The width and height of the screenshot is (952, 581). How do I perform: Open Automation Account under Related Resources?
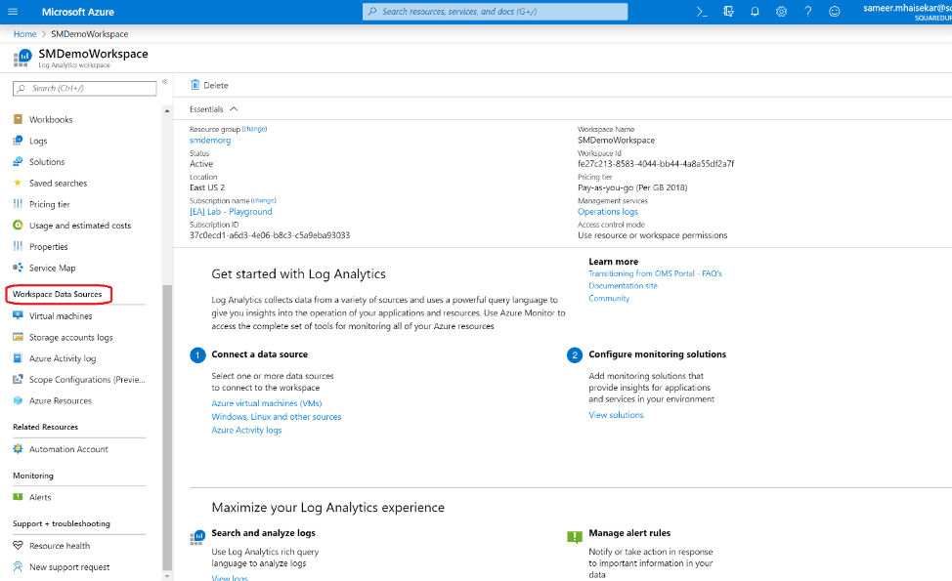(x=68, y=449)
